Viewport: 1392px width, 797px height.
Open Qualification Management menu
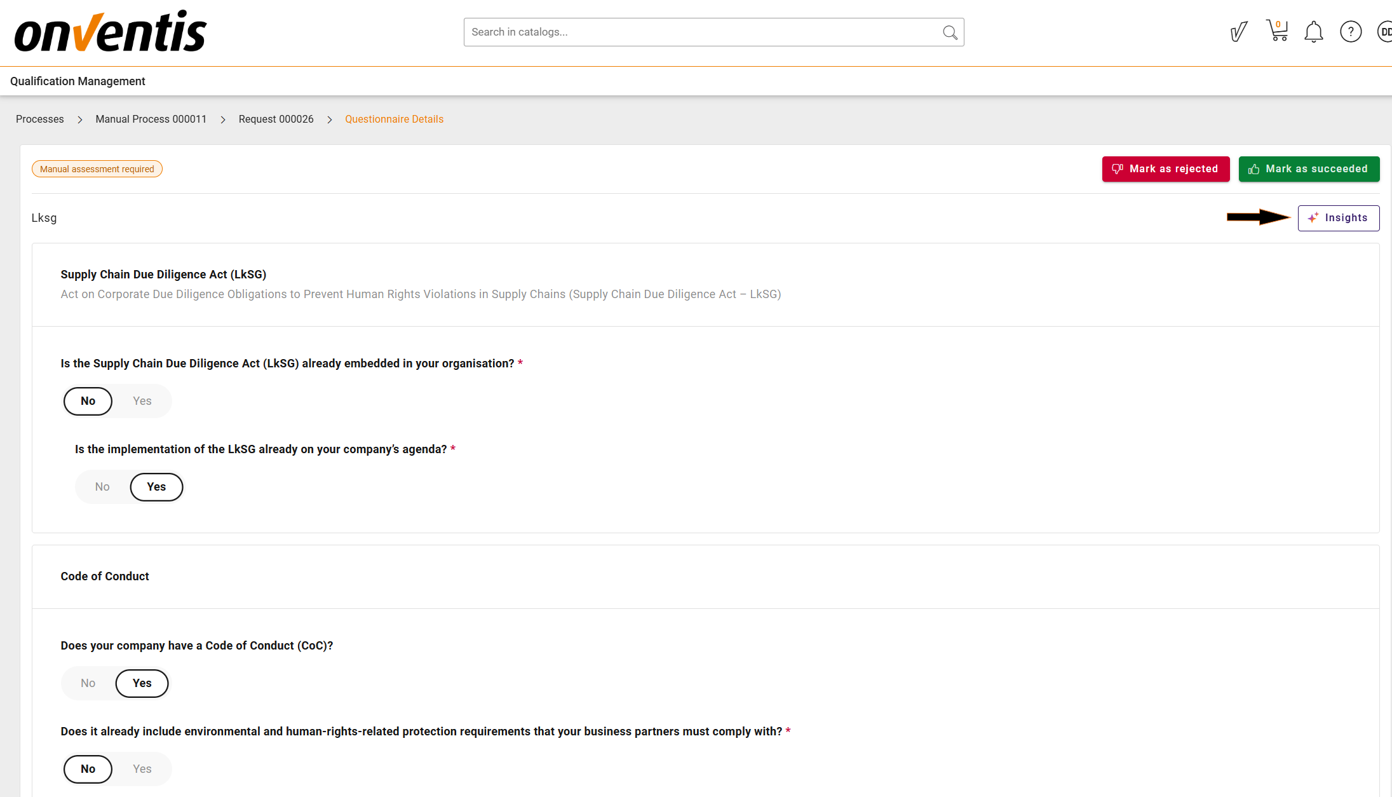[78, 81]
